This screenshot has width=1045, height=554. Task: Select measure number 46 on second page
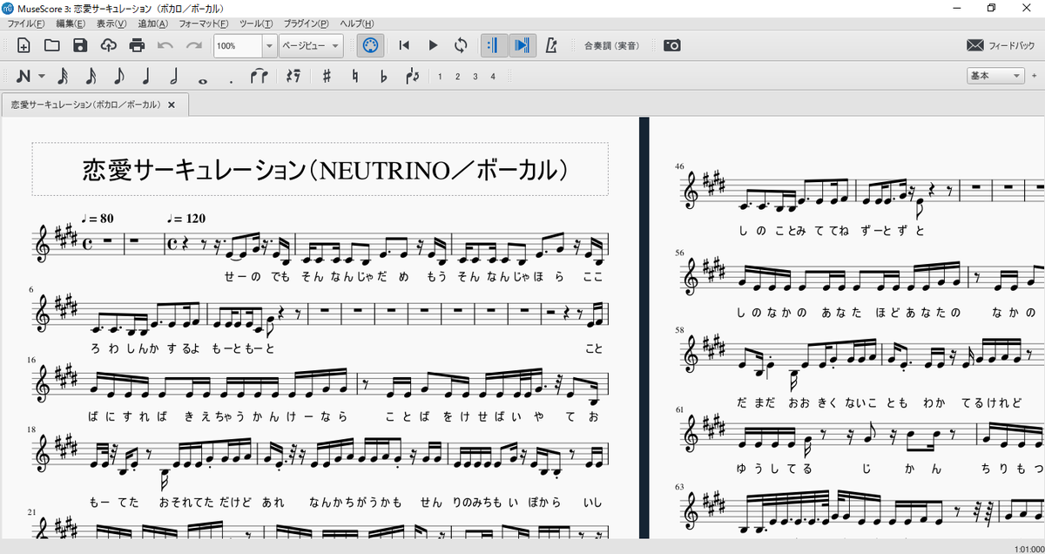pyautogui.click(x=680, y=166)
